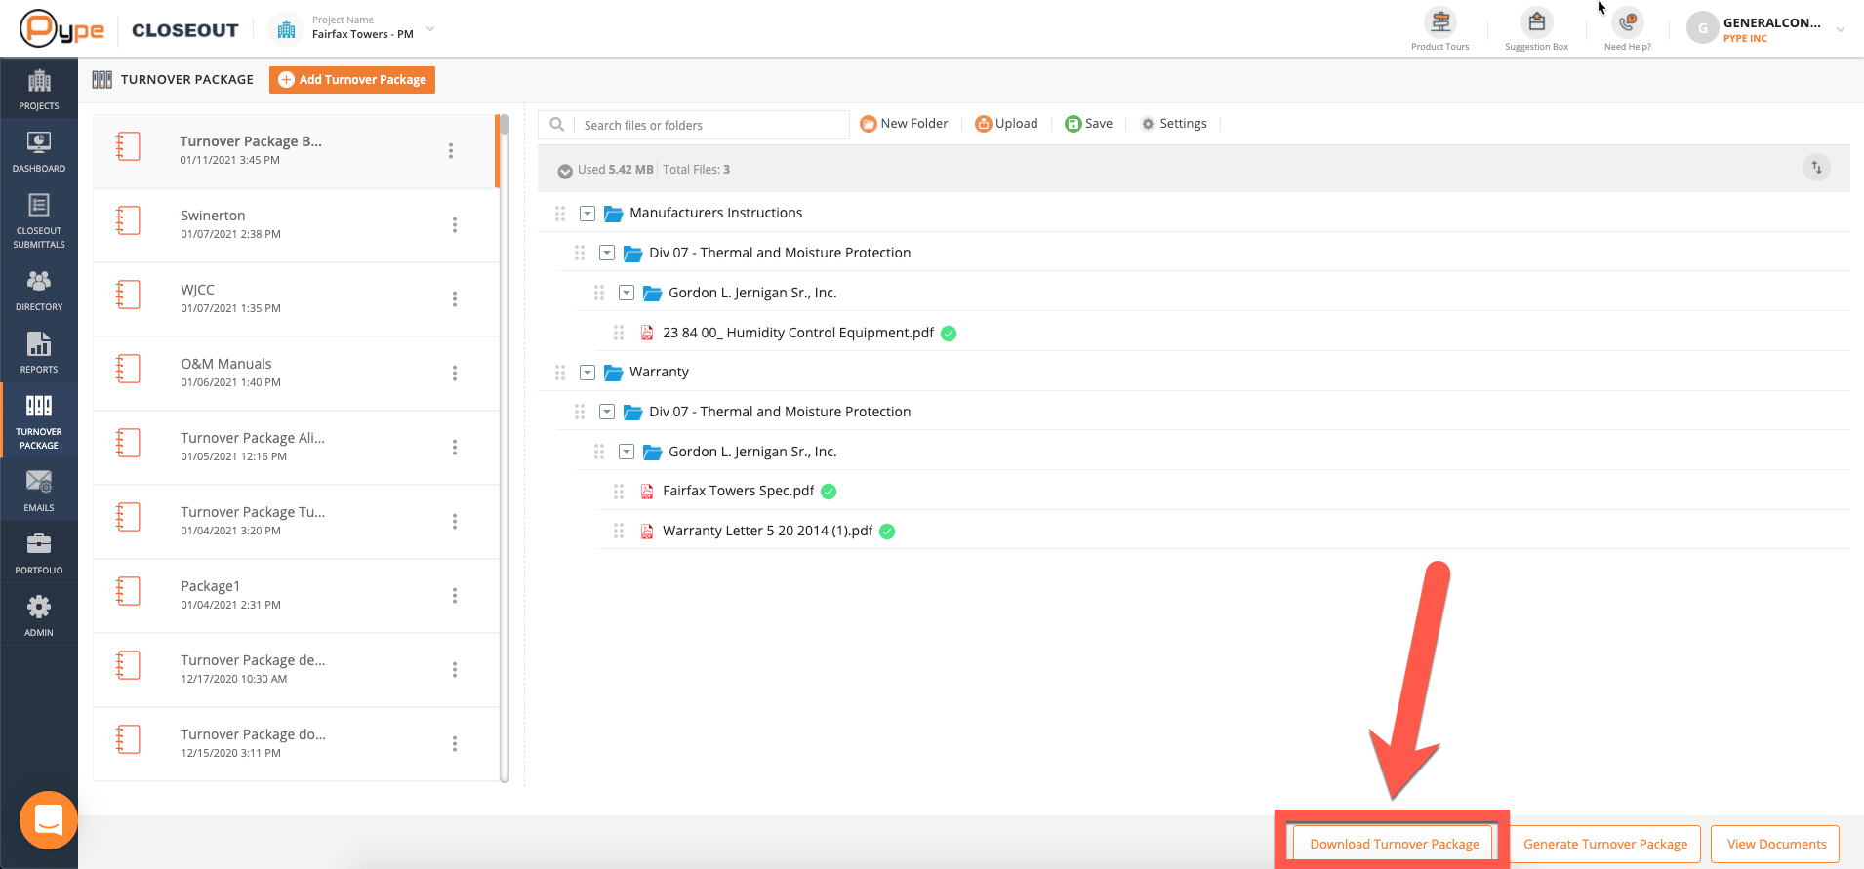Click the Pype logo

(61, 29)
